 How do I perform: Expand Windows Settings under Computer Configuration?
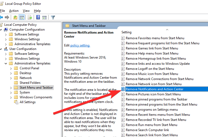[6, 39]
